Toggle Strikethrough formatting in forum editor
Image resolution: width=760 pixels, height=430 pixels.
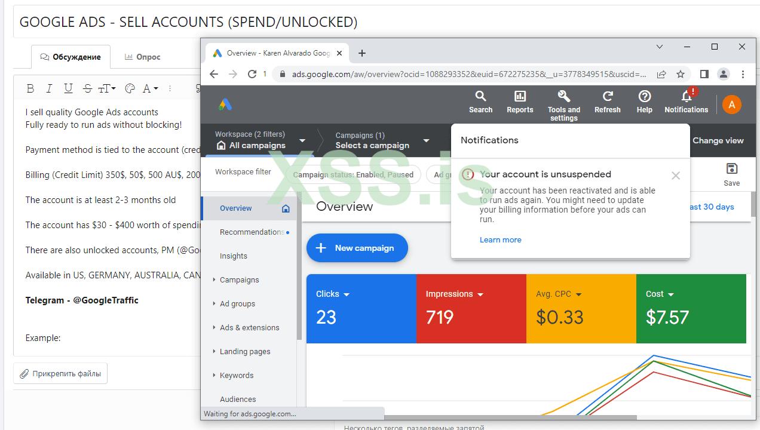click(x=87, y=88)
